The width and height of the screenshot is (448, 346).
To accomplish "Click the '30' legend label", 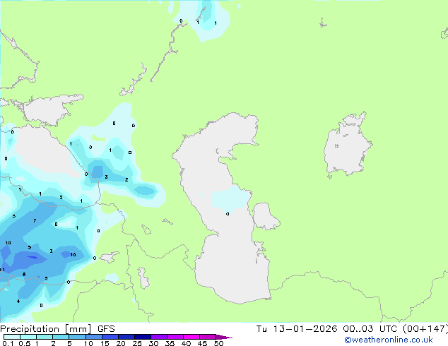I will [x=153, y=343].
